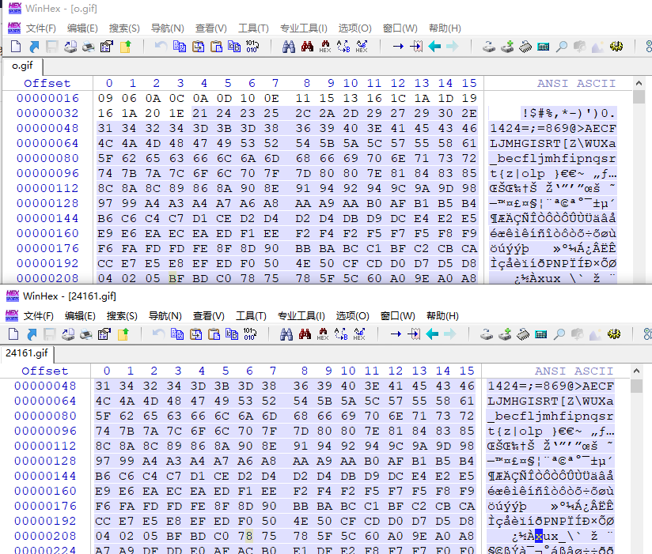Click Find Text binoculars in top toolbar
Image resolution: width=652 pixels, height=554 pixels.
289,47
